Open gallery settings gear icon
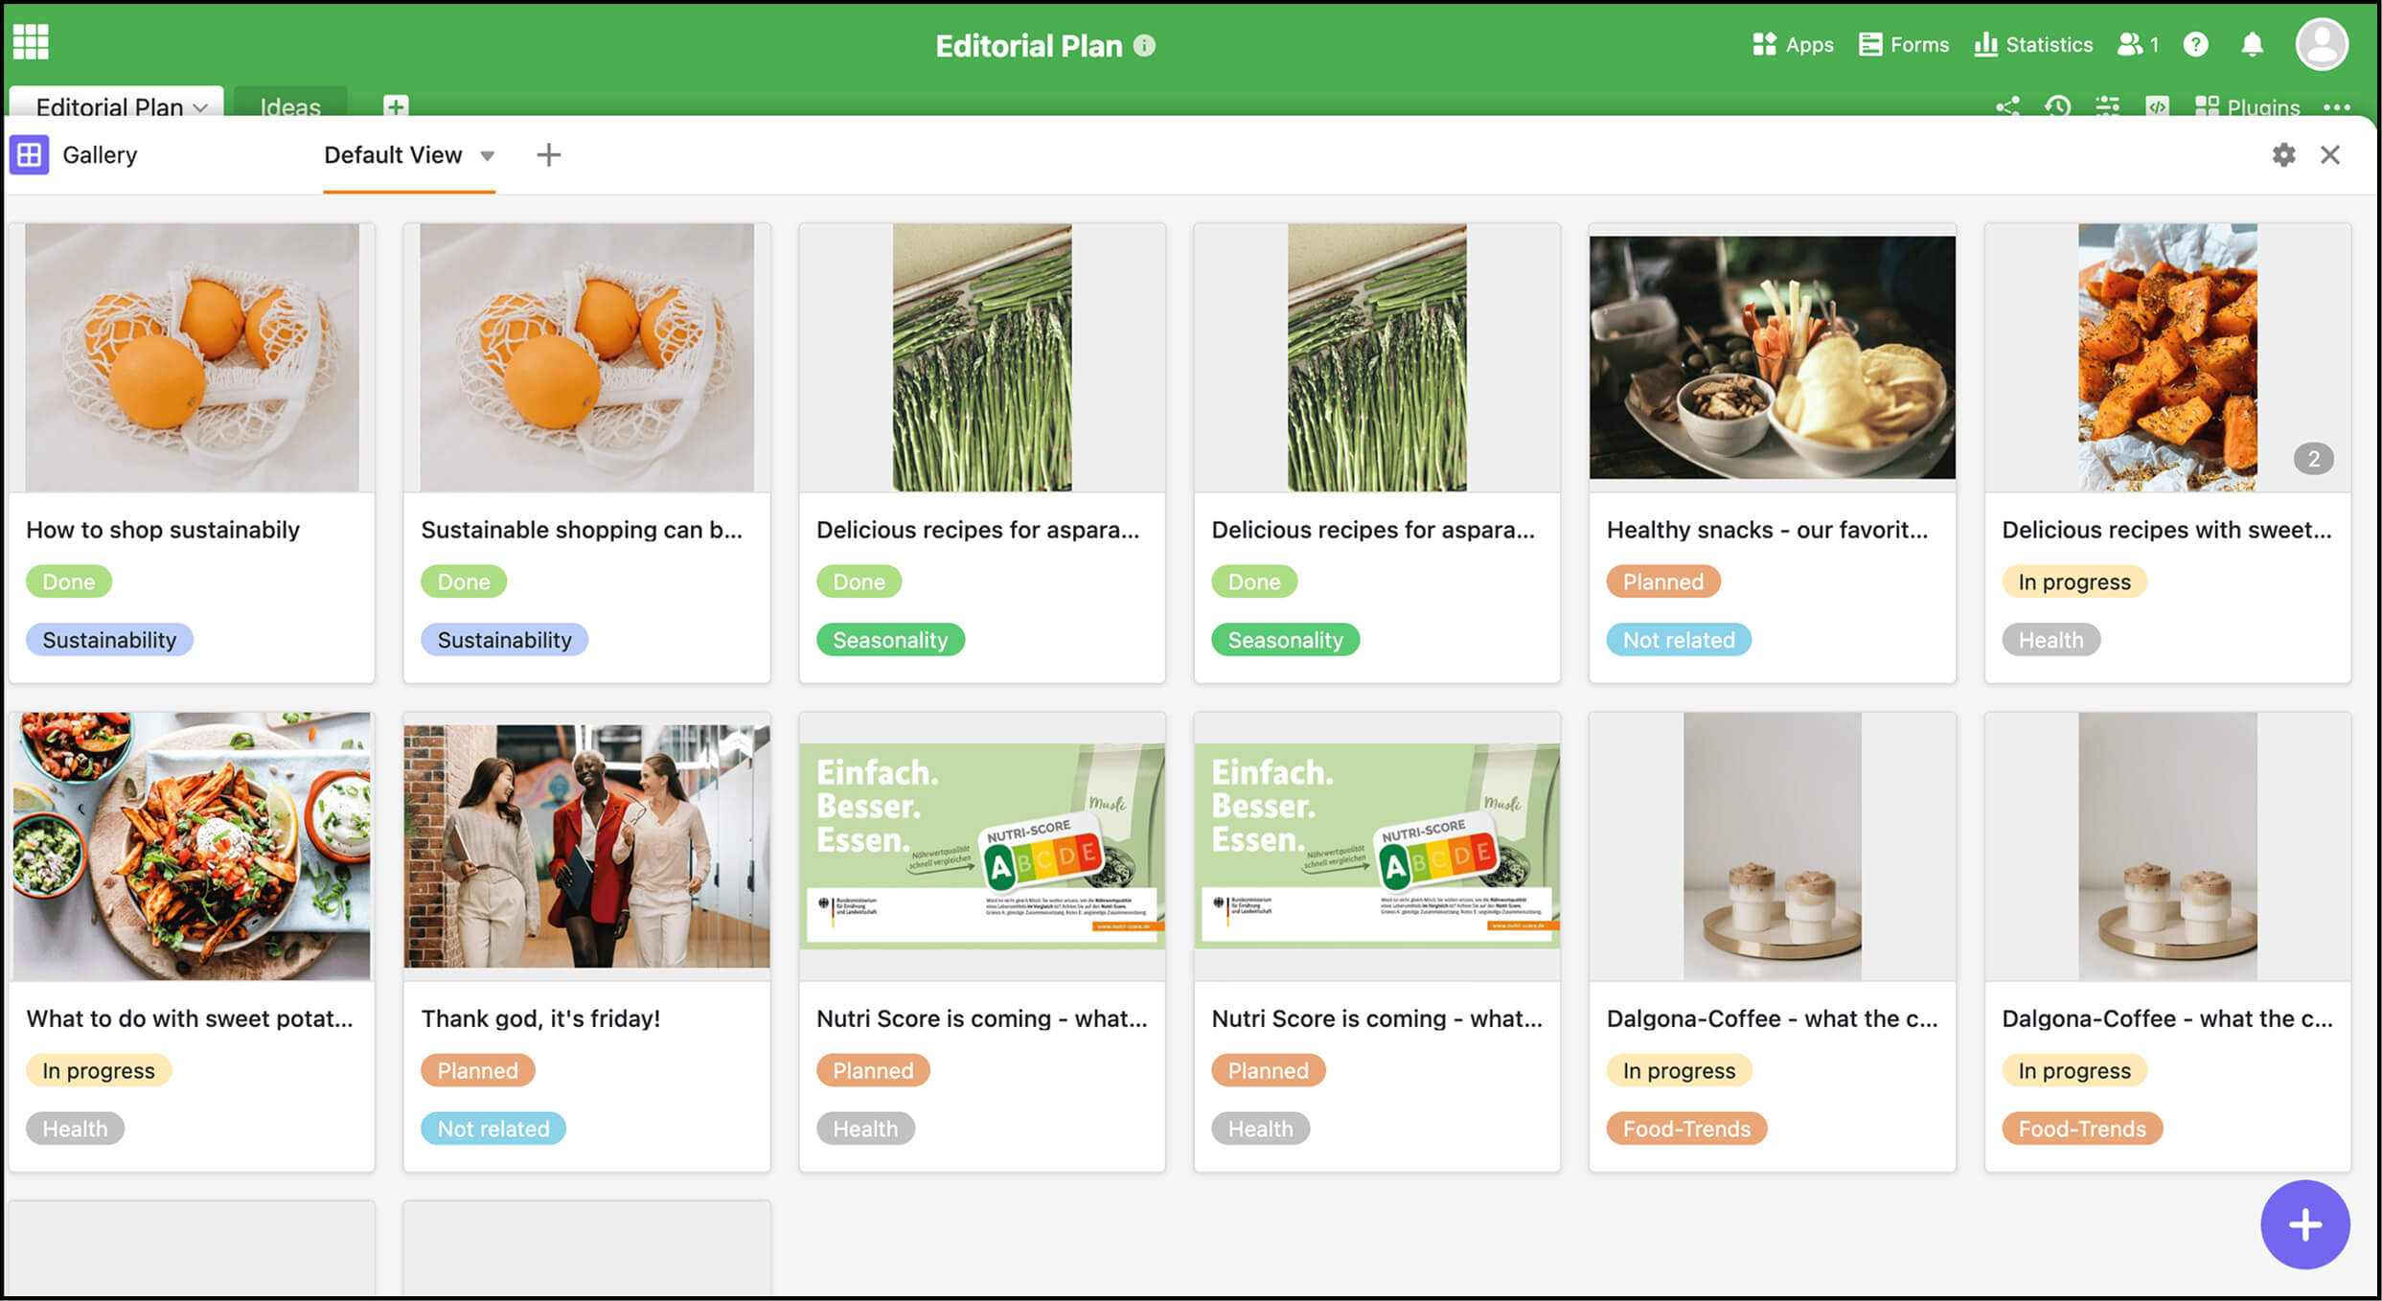Image resolution: width=2382 pixels, height=1301 pixels. [2283, 155]
